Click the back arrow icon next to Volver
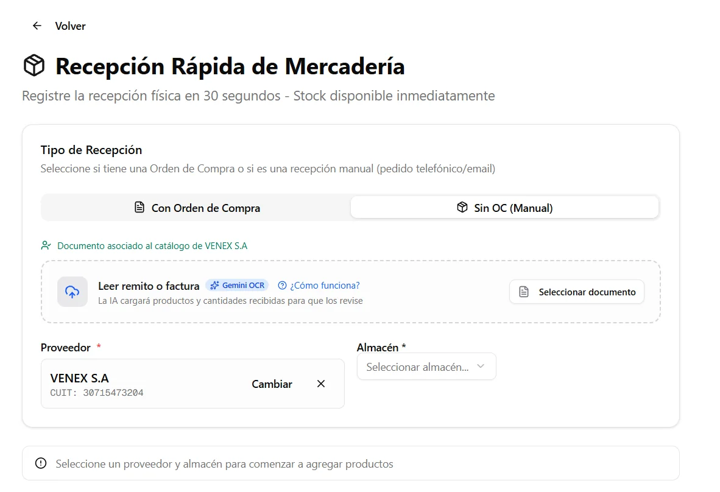This screenshot has height=492, width=720. [x=37, y=26]
